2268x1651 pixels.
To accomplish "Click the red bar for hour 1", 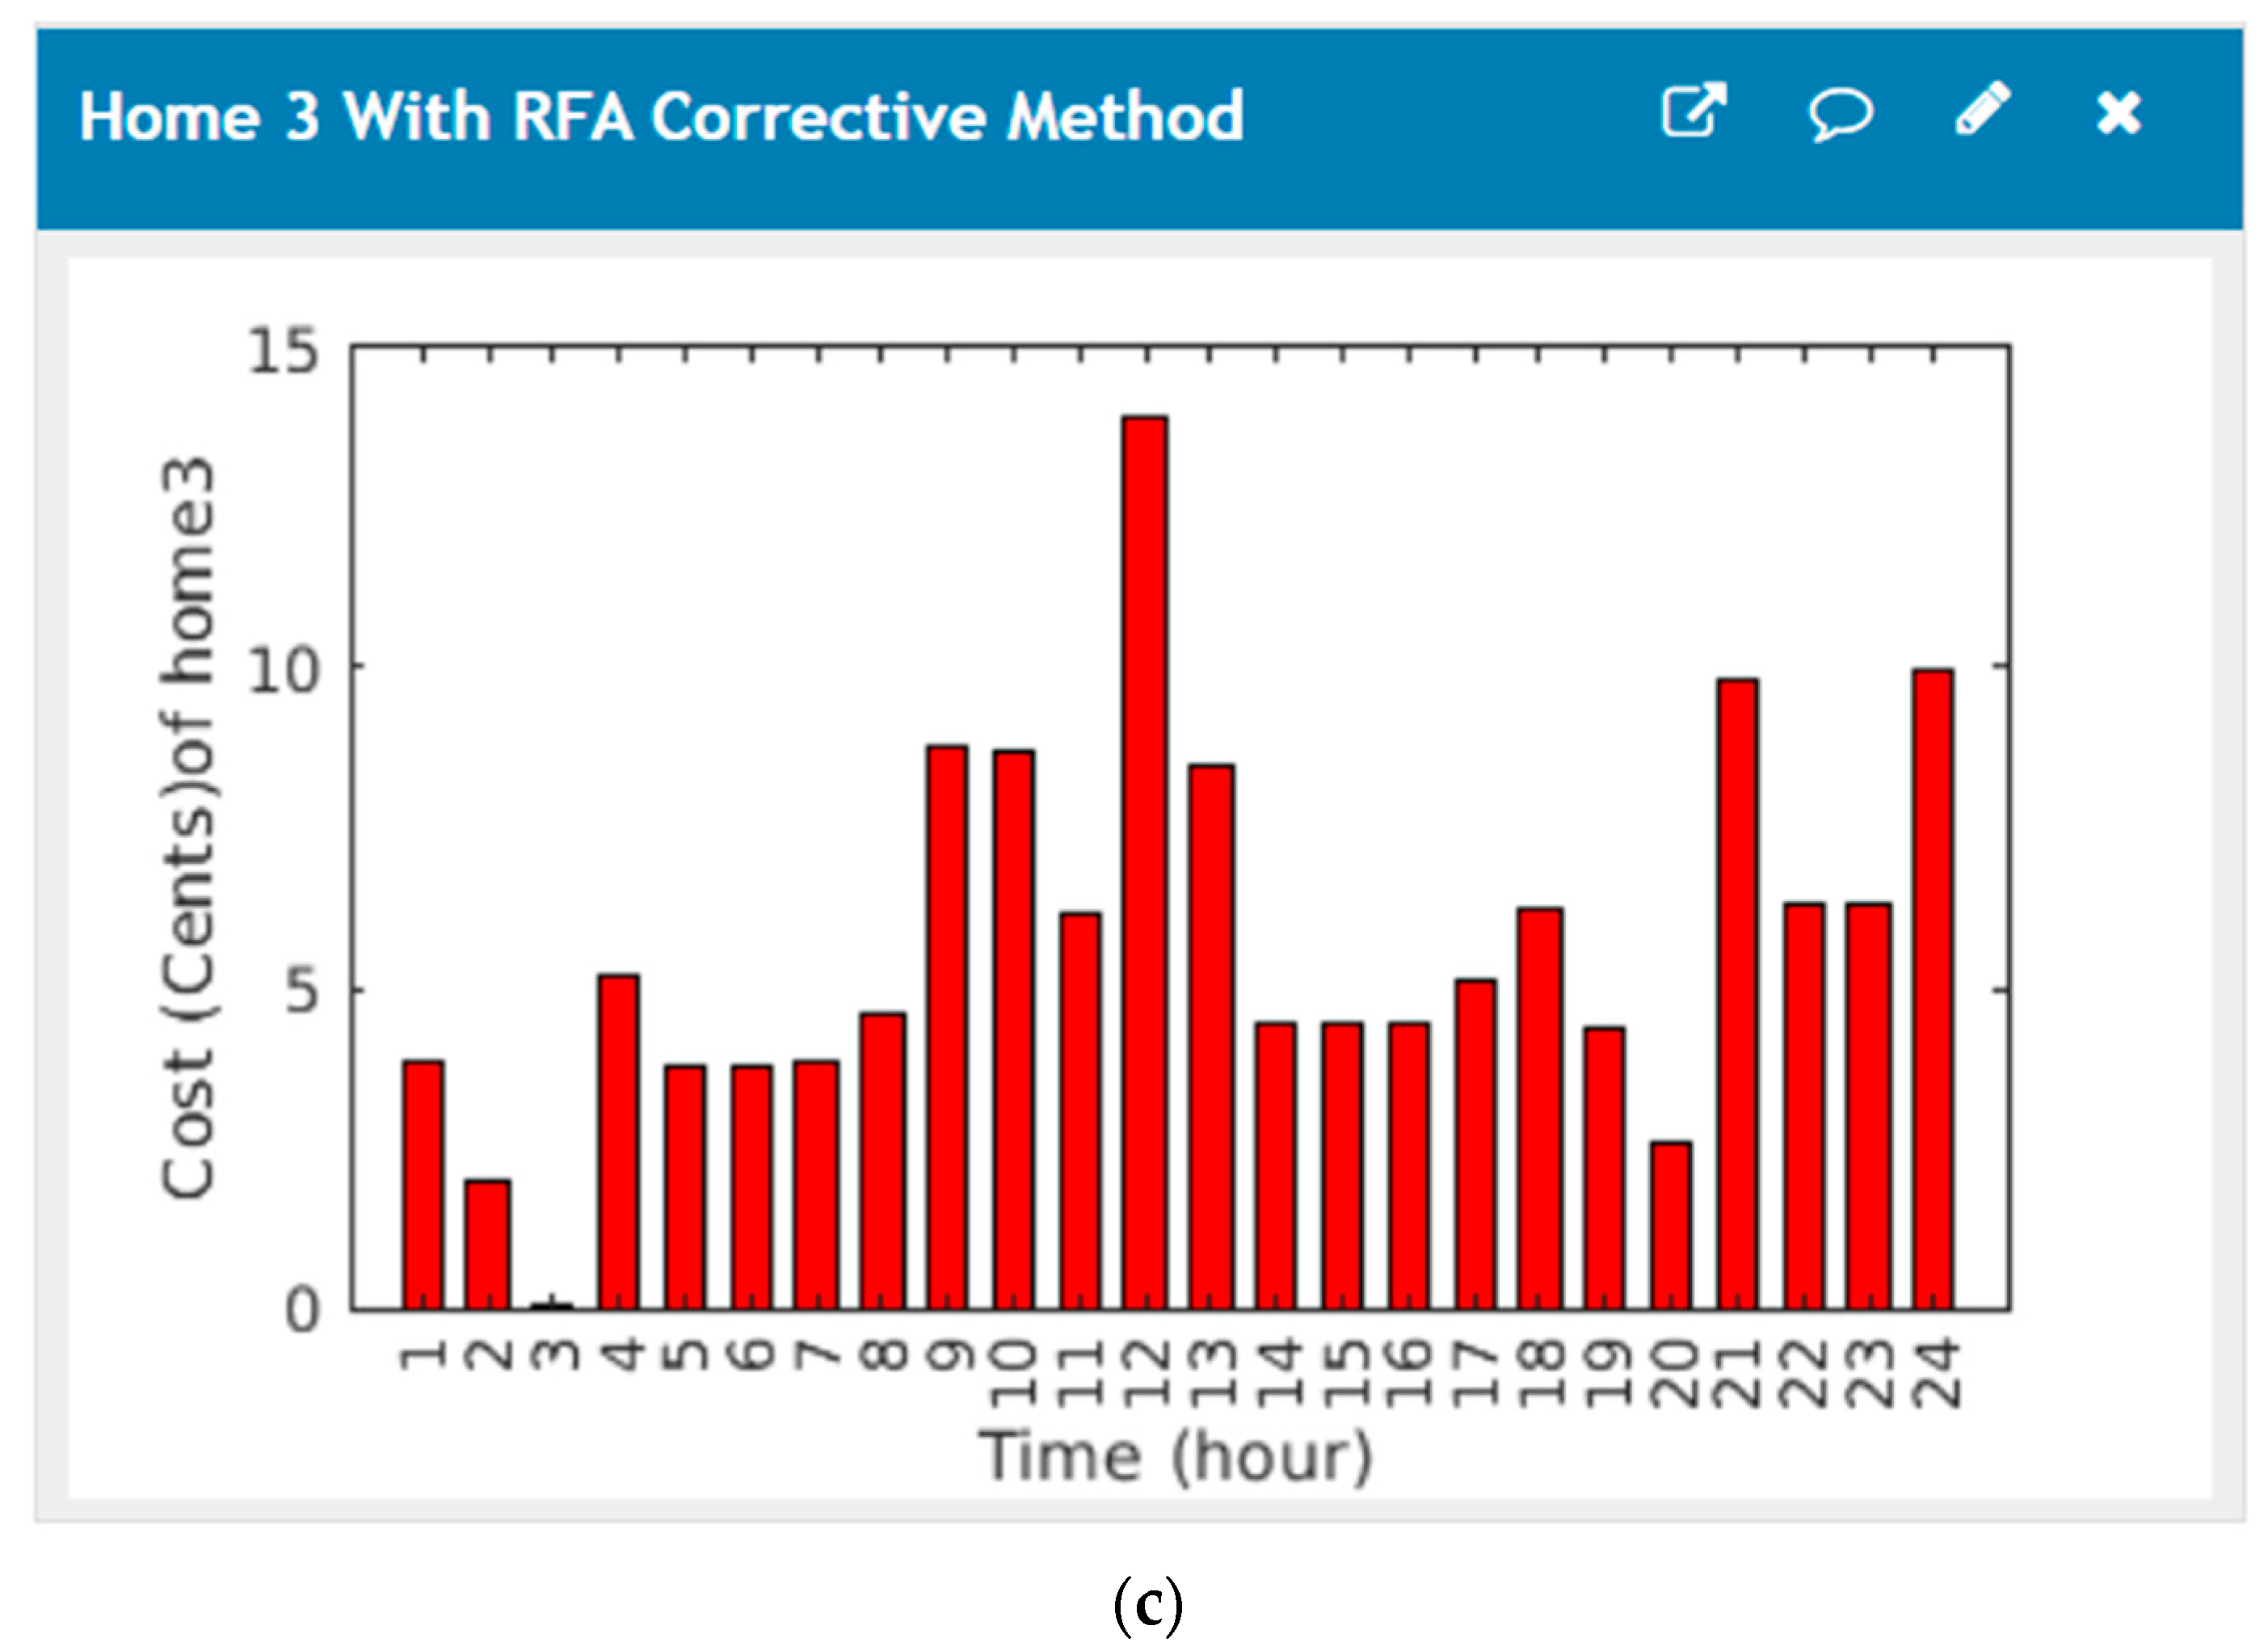I will coord(423,1185).
